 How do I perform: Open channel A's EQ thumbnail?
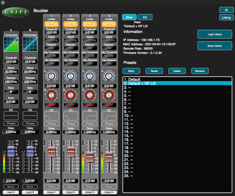[x=11, y=115]
